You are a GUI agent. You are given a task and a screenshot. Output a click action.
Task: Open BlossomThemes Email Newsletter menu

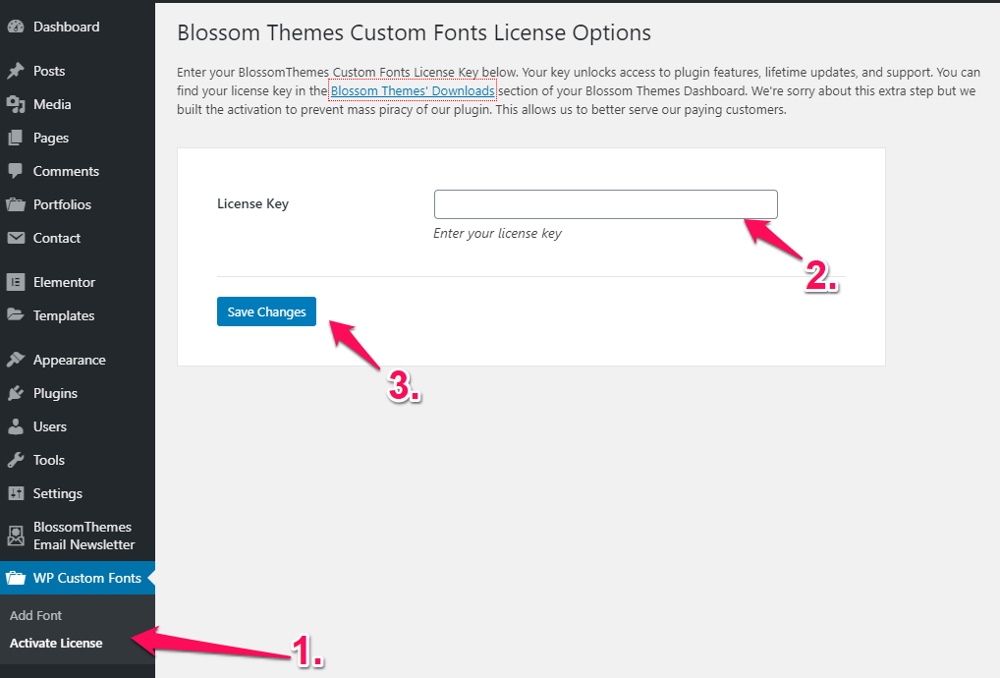[x=83, y=536]
